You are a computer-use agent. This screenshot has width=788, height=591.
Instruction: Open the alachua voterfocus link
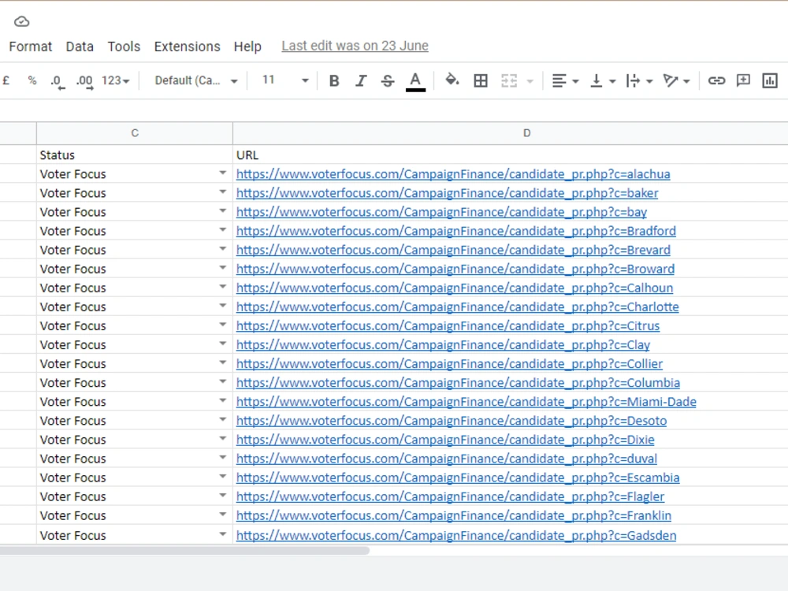453,174
